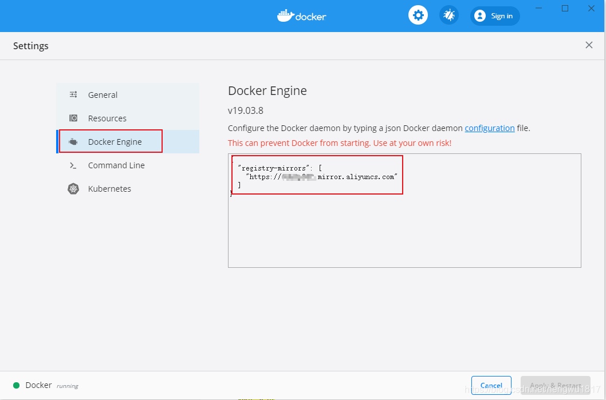Click the Settings title text

click(x=31, y=46)
